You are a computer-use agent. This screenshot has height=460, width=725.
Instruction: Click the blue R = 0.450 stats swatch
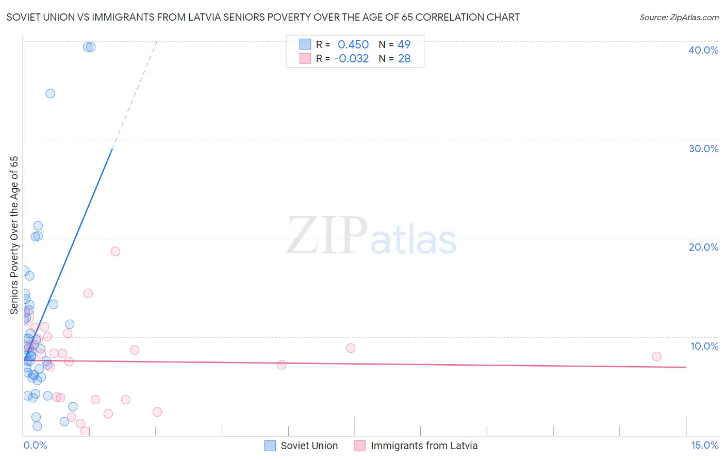[x=305, y=44]
